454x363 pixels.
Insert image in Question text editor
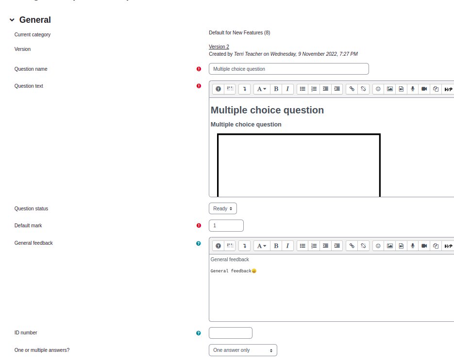pos(390,89)
